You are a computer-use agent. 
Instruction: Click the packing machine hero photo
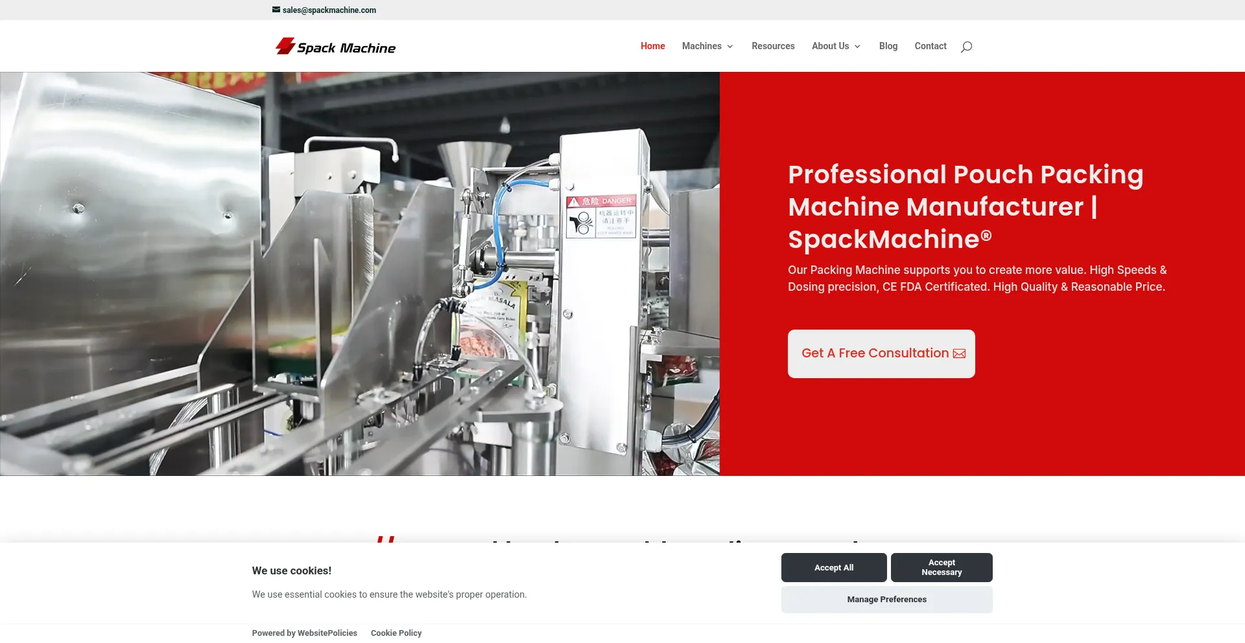pos(360,274)
